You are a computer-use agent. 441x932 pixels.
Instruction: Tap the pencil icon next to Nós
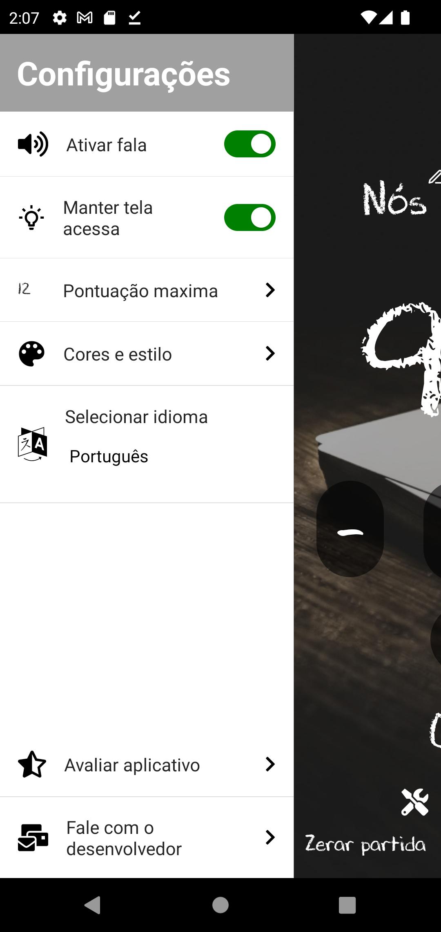click(435, 177)
